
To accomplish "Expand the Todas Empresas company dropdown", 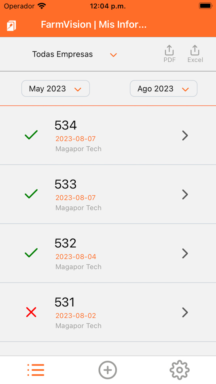I will click(74, 55).
